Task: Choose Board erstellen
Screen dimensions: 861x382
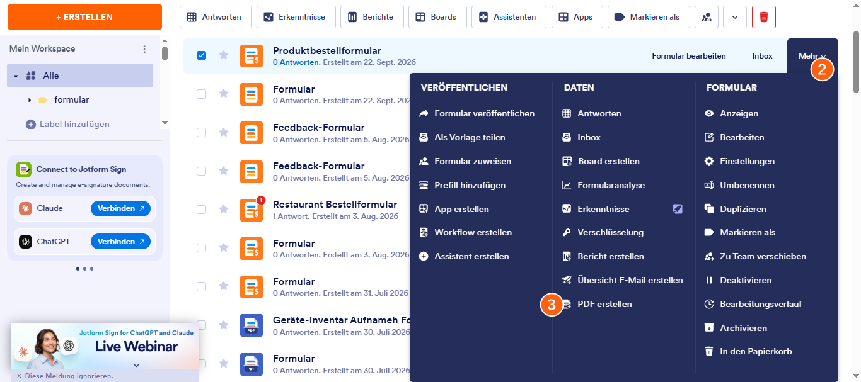Action: pos(601,161)
